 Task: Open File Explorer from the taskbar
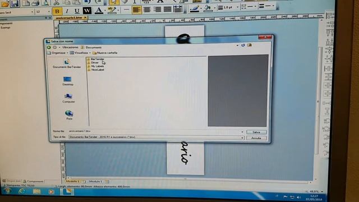tap(36, 191)
